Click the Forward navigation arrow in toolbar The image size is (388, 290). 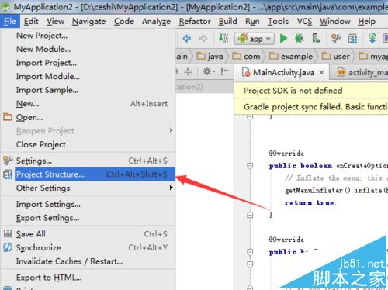point(203,39)
